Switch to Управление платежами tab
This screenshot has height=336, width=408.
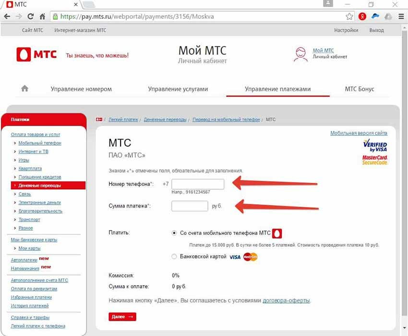click(x=277, y=89)
